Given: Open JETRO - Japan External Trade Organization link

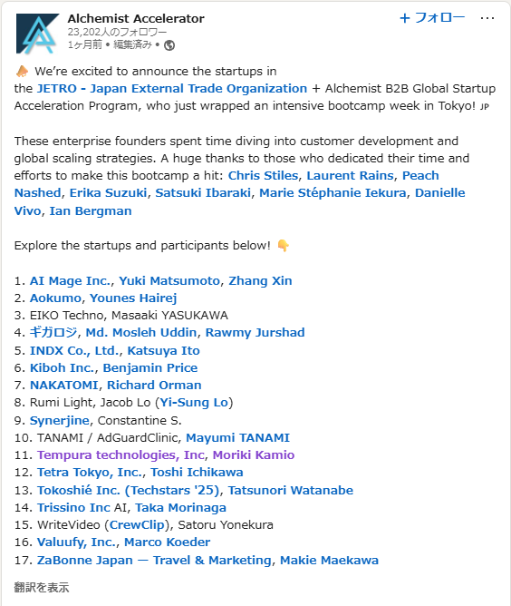Looking at the screenshot, I should 172,89.
